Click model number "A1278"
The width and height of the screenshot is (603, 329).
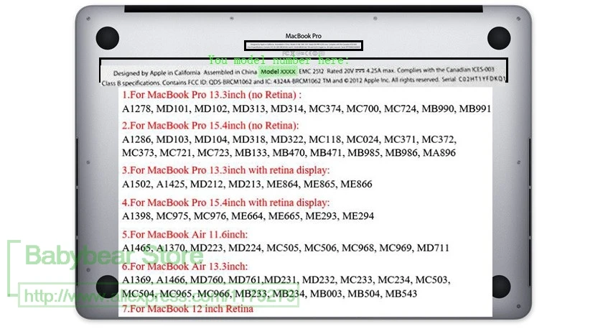click(x=136, y=109)
